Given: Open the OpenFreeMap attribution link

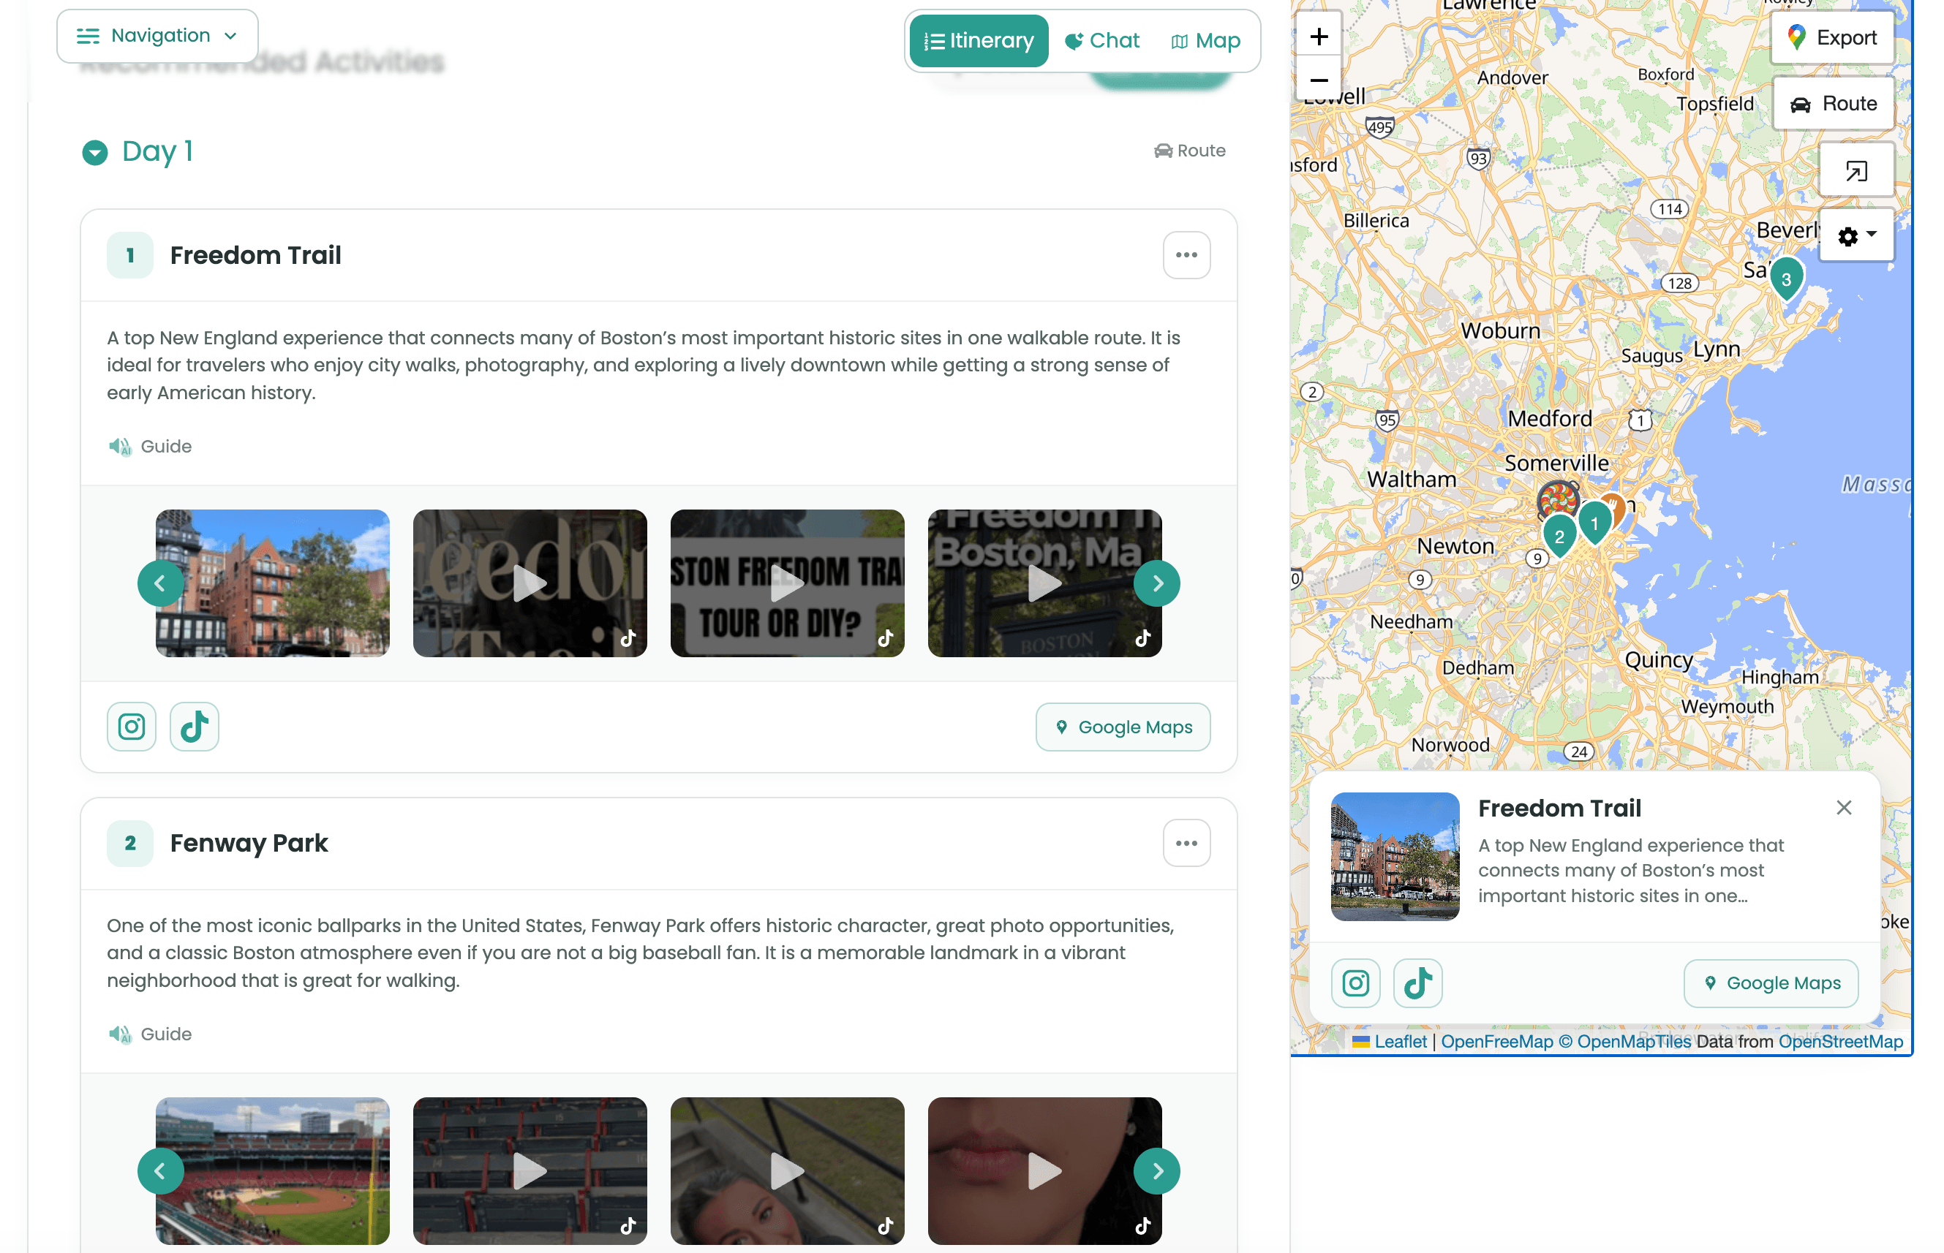Looking at the screenshot, I should [x=1496, y=1042].
